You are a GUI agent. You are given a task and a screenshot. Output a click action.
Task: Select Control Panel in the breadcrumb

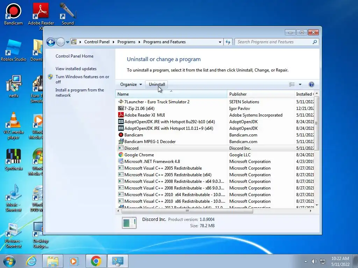tap(97, 42)
